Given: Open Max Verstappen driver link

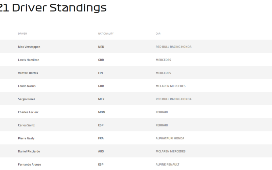Looking at the screenshot, I should [x=29, y=47].
